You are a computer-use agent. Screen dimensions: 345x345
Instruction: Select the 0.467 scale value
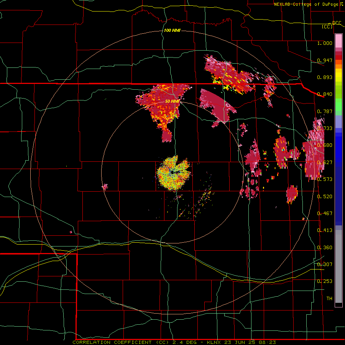pos(325,214)
